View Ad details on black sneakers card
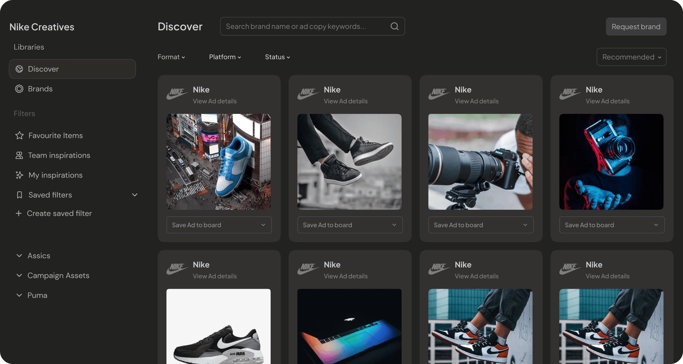This screenshot has width=683, height=364. pos(346,101)
